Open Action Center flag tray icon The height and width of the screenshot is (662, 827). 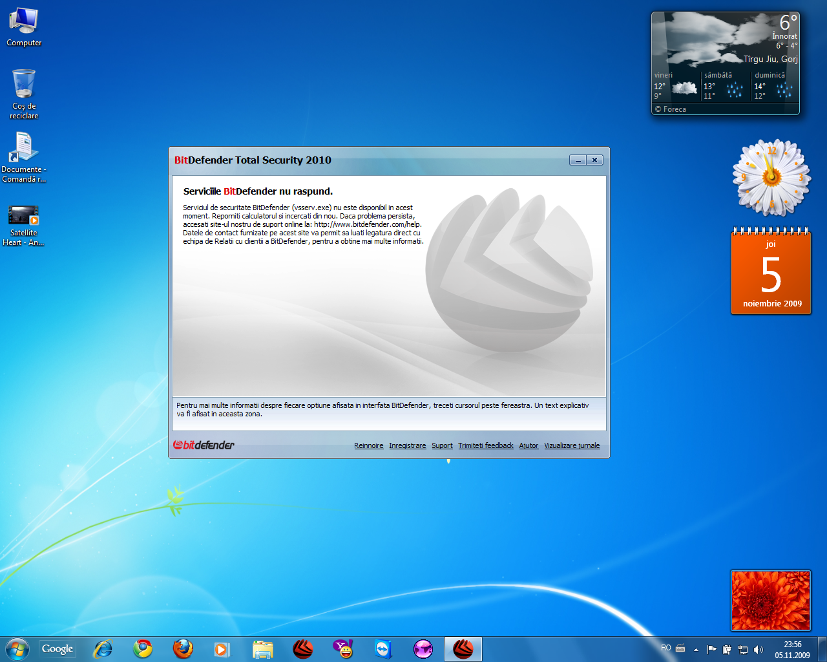(712, 650)
